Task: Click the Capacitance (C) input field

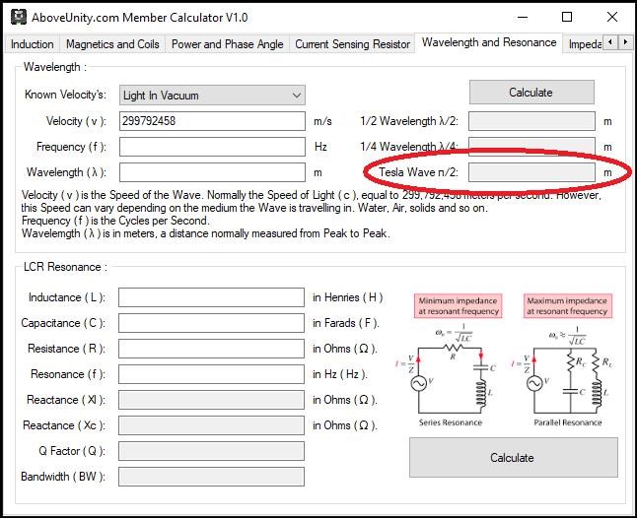Action: click(x=211, y=323)
